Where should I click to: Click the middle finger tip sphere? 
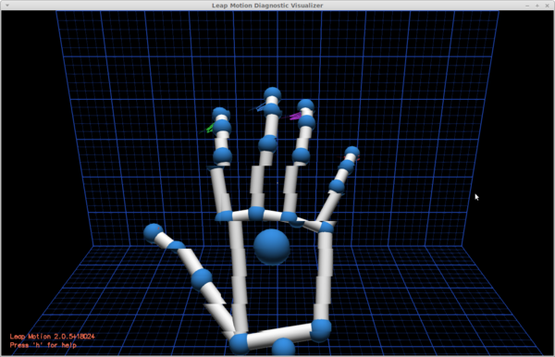coord(273,95)
